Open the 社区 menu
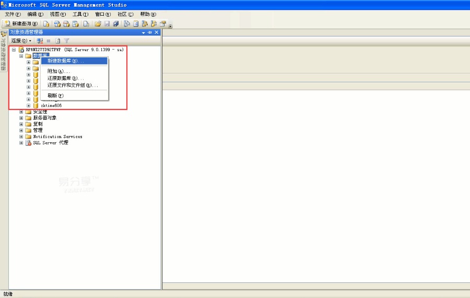Viewport: 470px width, 298px height. click(125, 14)
